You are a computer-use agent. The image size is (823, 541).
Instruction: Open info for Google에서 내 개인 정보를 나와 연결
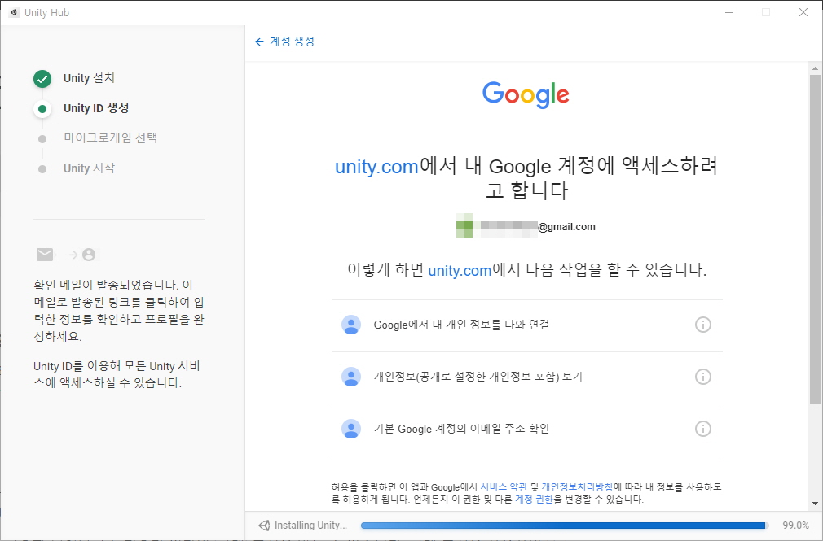[x=702, y=325]
